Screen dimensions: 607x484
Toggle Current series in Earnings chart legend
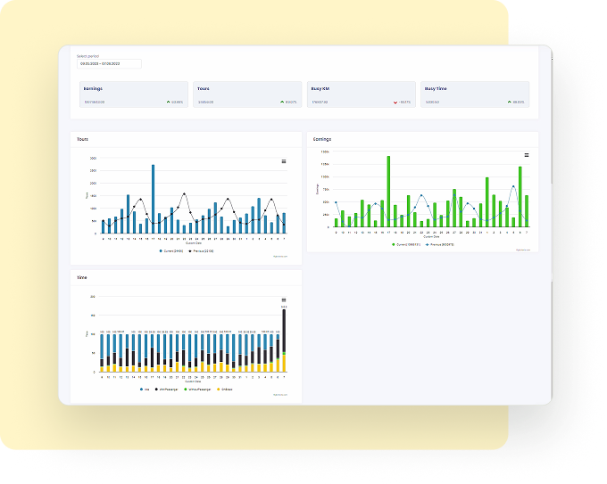(406, 245)
